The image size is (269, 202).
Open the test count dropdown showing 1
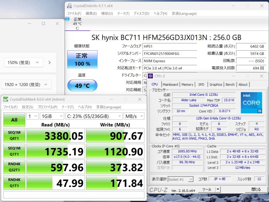(32, 116)
